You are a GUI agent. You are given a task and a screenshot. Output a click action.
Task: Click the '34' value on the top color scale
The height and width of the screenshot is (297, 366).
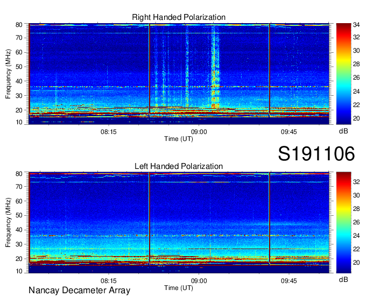pos(356,25)
